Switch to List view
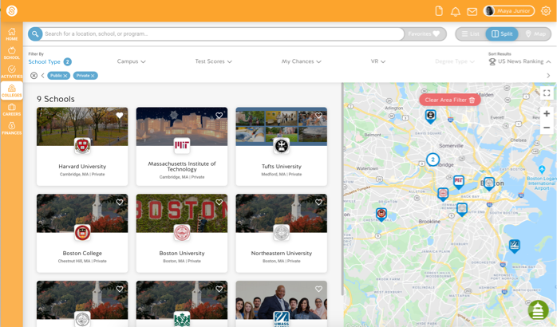Image resolution: width=557 pixels, height=327 pixels. (470, 34)
